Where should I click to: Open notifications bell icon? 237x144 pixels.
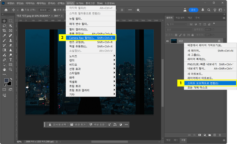pyautogui.click(x=203, y=10)
